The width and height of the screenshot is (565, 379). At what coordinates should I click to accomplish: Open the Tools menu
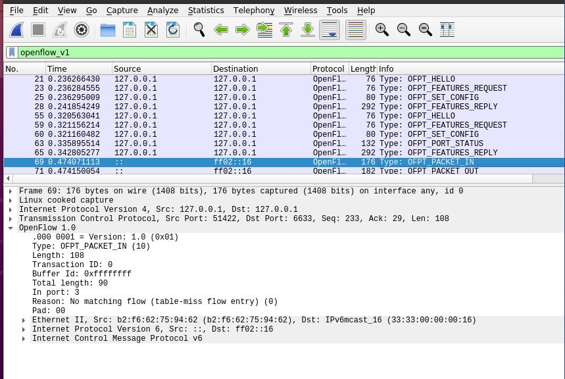coord(337,11)
